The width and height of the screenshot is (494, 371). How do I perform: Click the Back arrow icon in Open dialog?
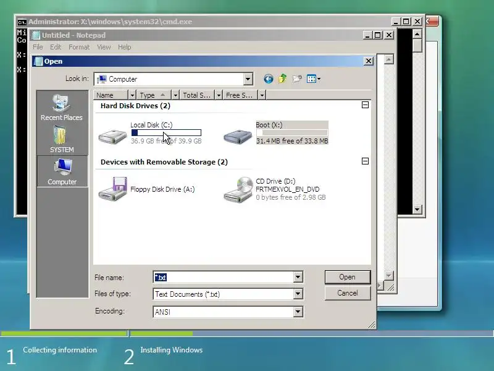[x=269, y=79]
